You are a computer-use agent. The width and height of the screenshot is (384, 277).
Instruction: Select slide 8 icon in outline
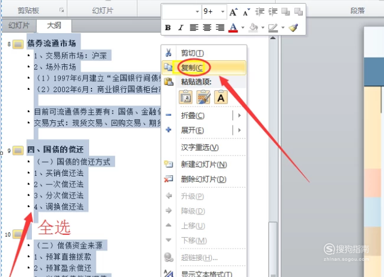(18, 45)
